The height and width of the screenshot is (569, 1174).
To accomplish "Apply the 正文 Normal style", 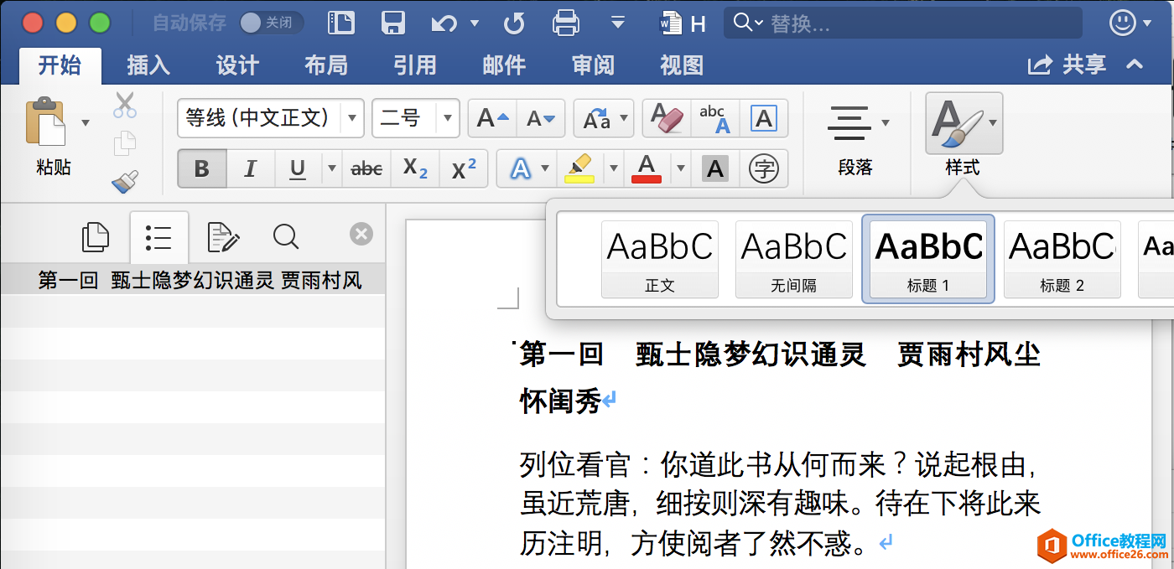I will click(x=660, y=259).
